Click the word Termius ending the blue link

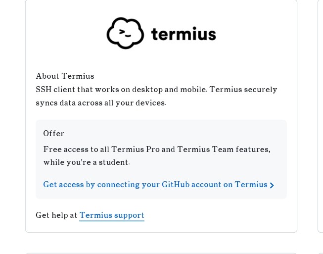[251, 184]
